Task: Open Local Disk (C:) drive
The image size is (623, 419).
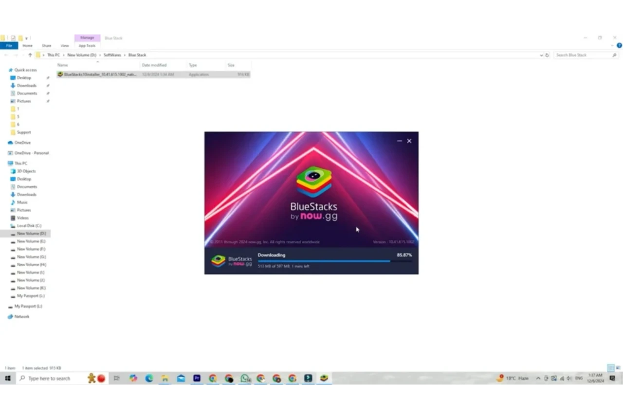Action: click(x=29, y=226)
